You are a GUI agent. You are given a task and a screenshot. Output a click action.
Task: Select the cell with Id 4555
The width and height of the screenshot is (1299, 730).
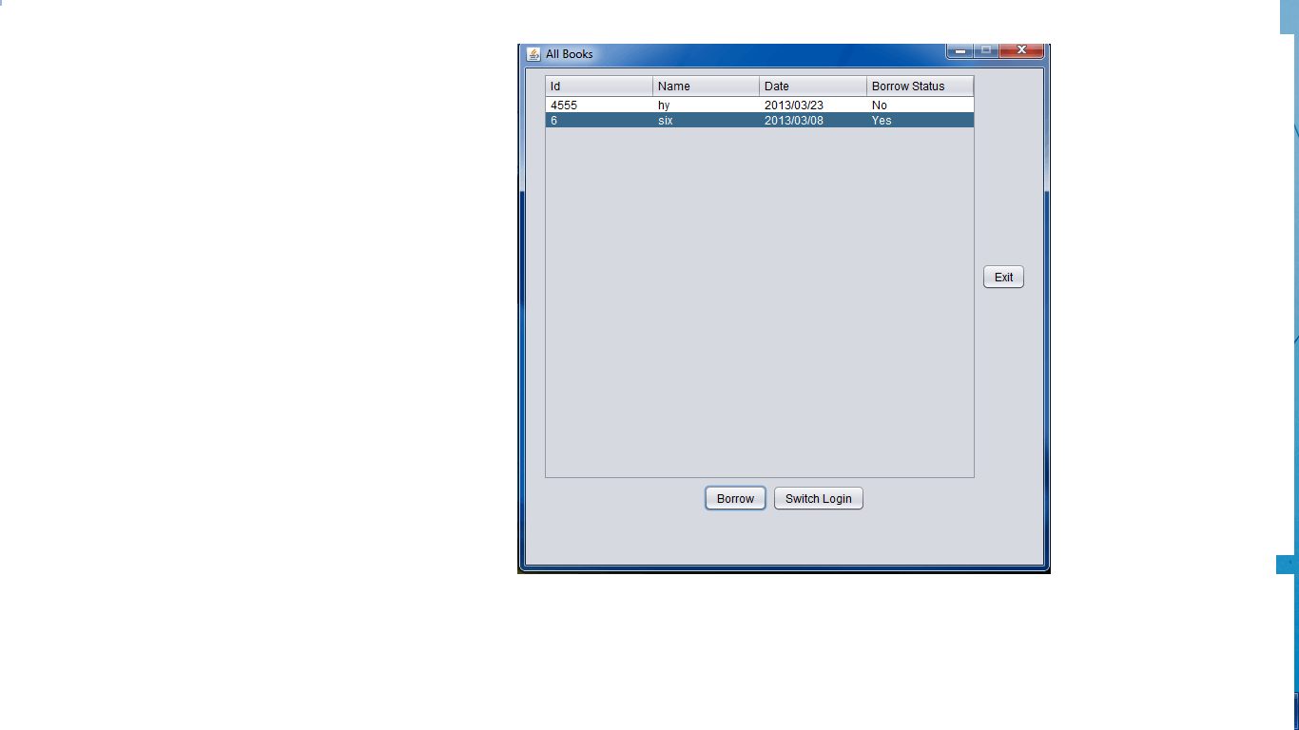pyautogui.click(x=599, y=105)
